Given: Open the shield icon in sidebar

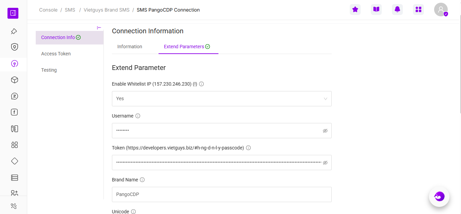Looking at the screenshot, I should tap(14, 47).
